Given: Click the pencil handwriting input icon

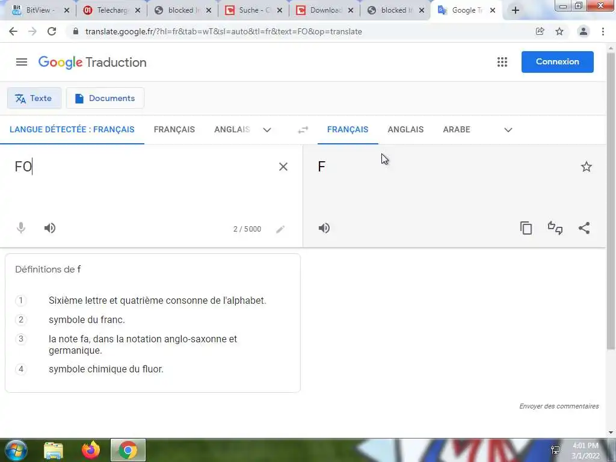Looking at the screenshot, I should pos(280,229).
